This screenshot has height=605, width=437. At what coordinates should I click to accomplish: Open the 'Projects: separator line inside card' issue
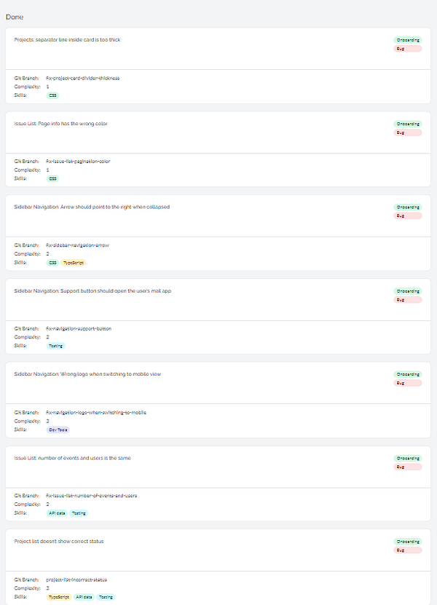click(x=67, y=40)
